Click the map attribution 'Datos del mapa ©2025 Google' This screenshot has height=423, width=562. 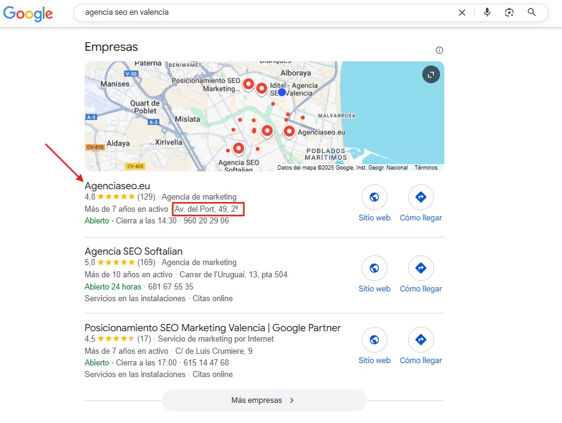point(316,168)
